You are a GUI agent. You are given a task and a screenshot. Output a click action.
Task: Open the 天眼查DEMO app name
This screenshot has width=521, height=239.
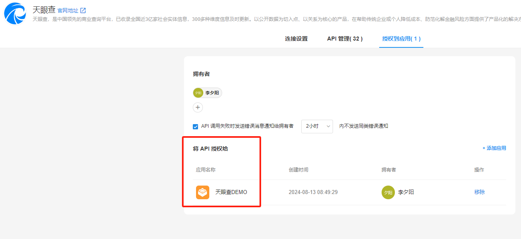pyautogui.click(x=231, y=192)
